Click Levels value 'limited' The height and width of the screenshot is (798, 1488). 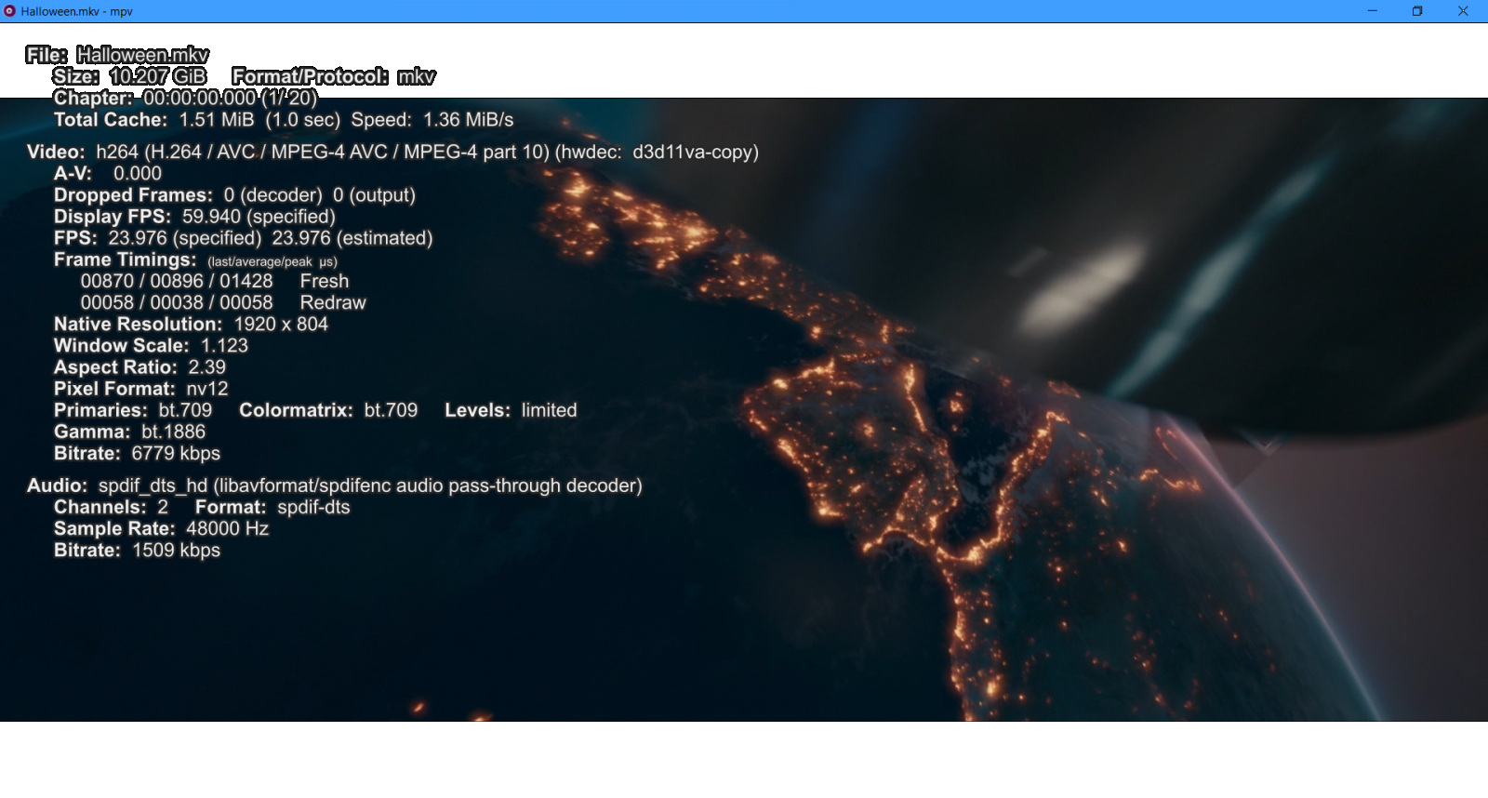tap(549, 410)
